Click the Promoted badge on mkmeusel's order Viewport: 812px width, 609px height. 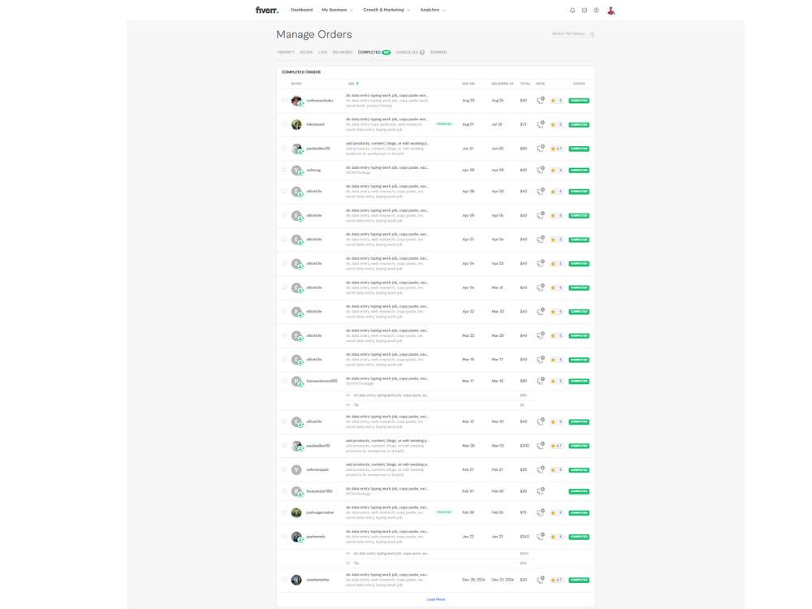444,124
